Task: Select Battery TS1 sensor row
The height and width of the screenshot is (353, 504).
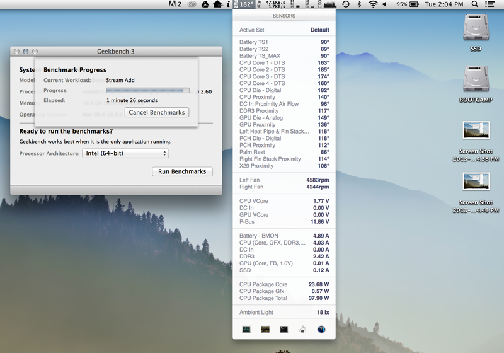Action: coord(284,42)
